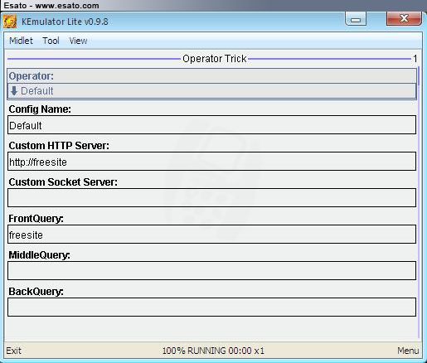
Task: Click the Custom HTTP Server text field
Action: [x=211, y=162]
